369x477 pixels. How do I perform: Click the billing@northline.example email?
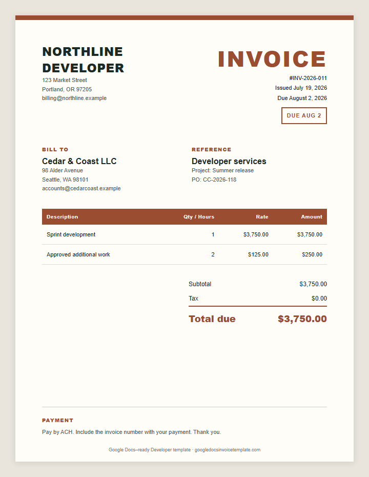[74, 98]
